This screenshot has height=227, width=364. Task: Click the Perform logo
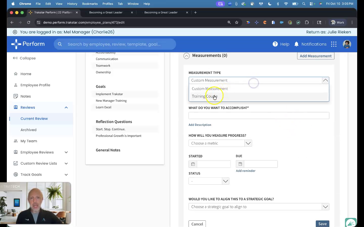[x=28, y=44]
